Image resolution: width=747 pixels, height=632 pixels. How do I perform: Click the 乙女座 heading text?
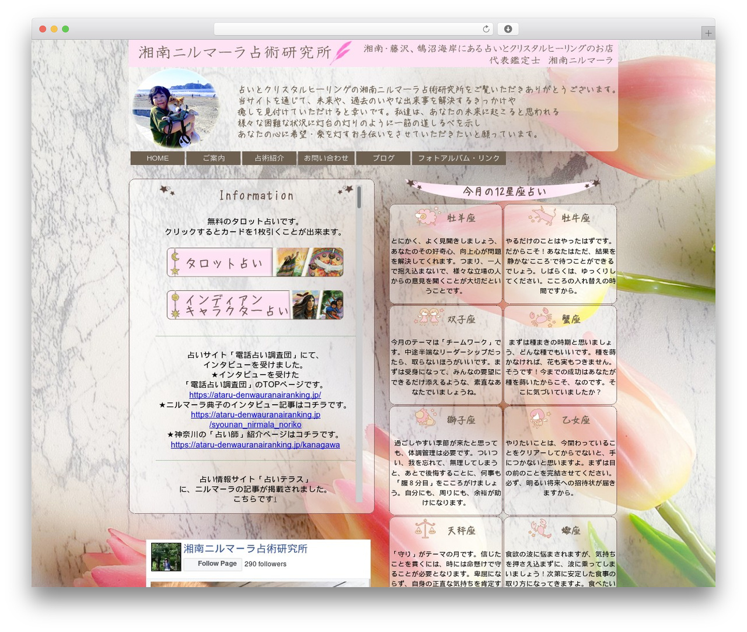pos(576,420)
